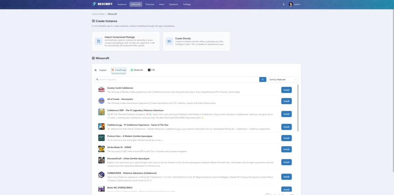The width and height of the screenshot is (394, 195).
Task: Click the FTB logo icon
Action: point(149,70)
